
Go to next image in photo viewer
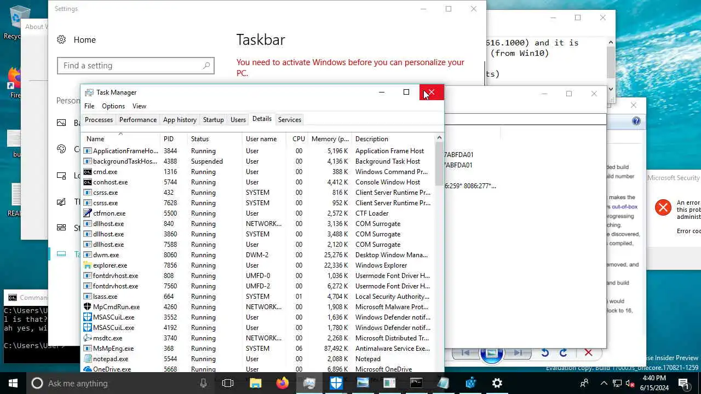[518, 353]
